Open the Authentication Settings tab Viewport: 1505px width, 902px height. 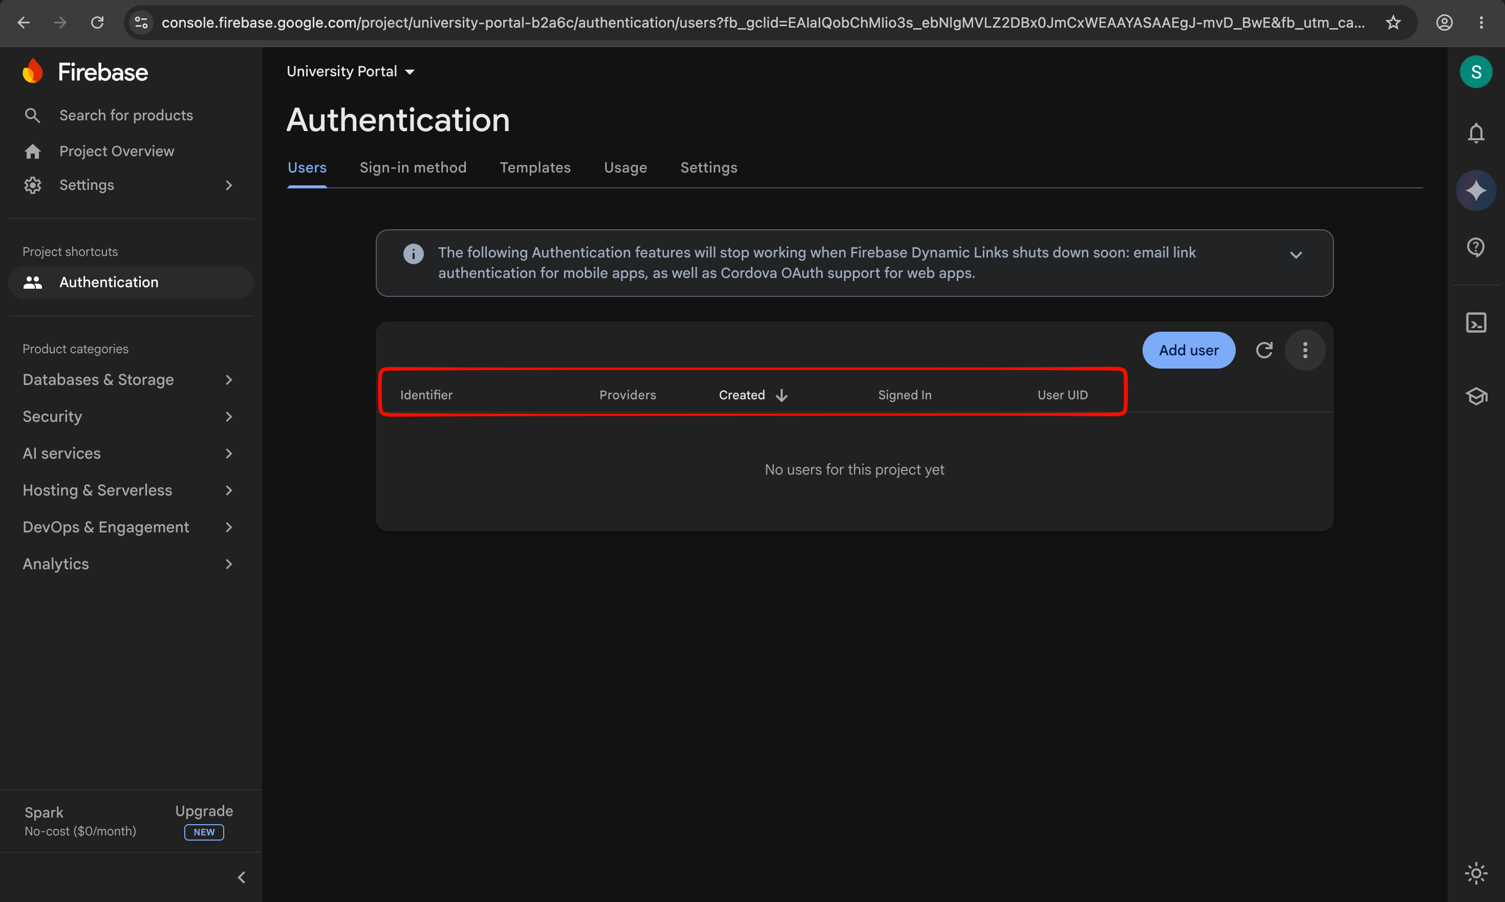(x=708, y=168)
